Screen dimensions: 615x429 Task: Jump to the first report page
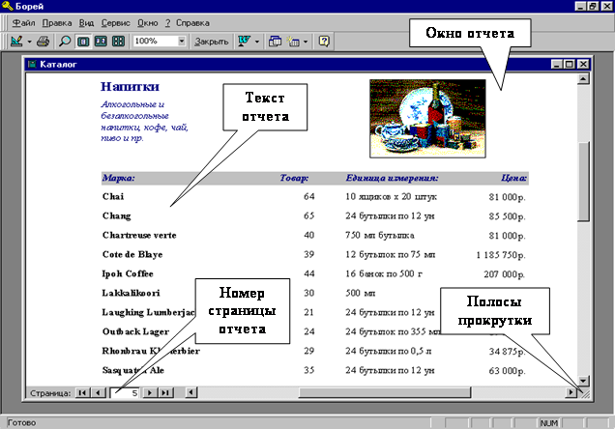click(82, 392)
